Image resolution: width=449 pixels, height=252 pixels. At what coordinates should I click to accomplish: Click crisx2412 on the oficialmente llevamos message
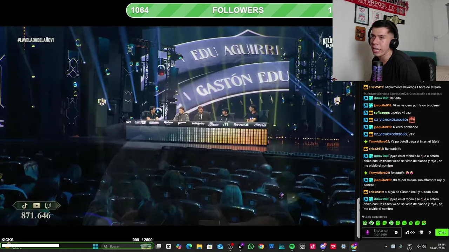pyautogui.click(x=376, y=87)
